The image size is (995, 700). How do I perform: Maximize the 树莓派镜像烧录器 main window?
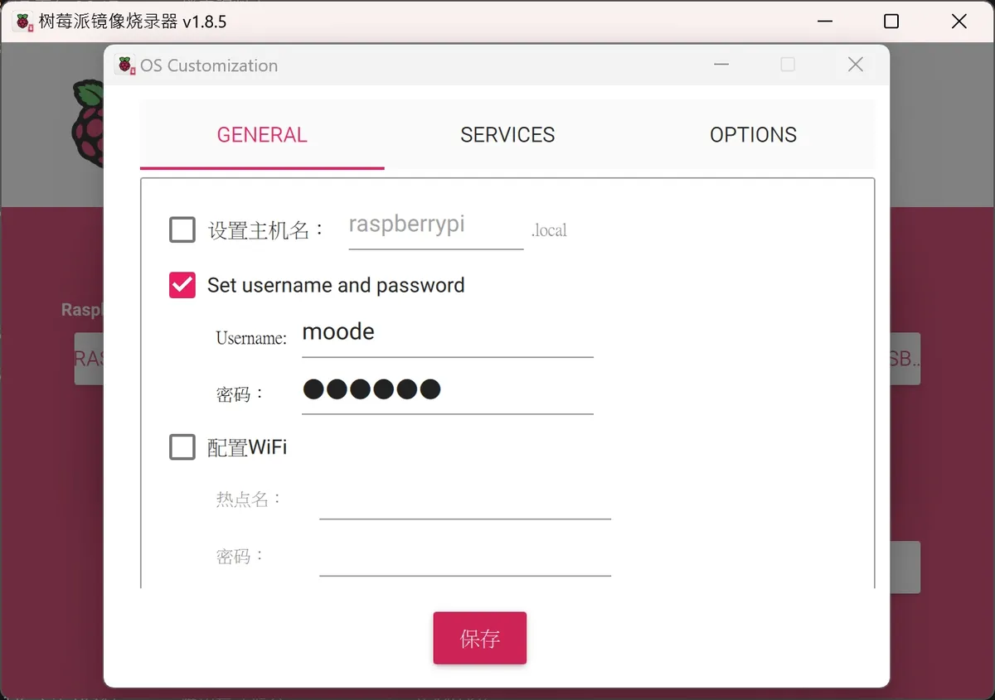[891, 22]
